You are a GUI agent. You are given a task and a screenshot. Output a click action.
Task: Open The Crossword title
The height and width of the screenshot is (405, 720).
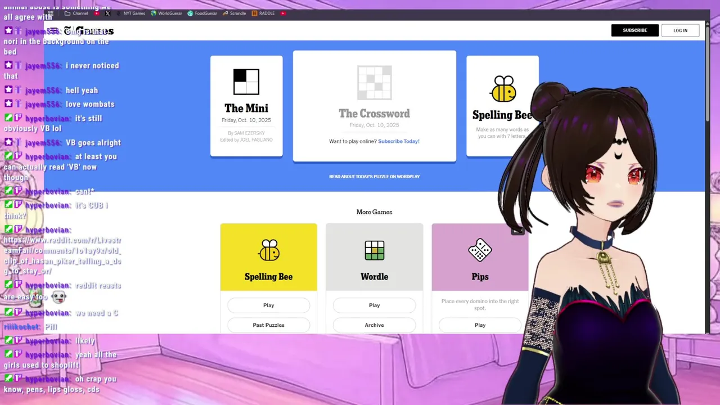pos(374,113)
